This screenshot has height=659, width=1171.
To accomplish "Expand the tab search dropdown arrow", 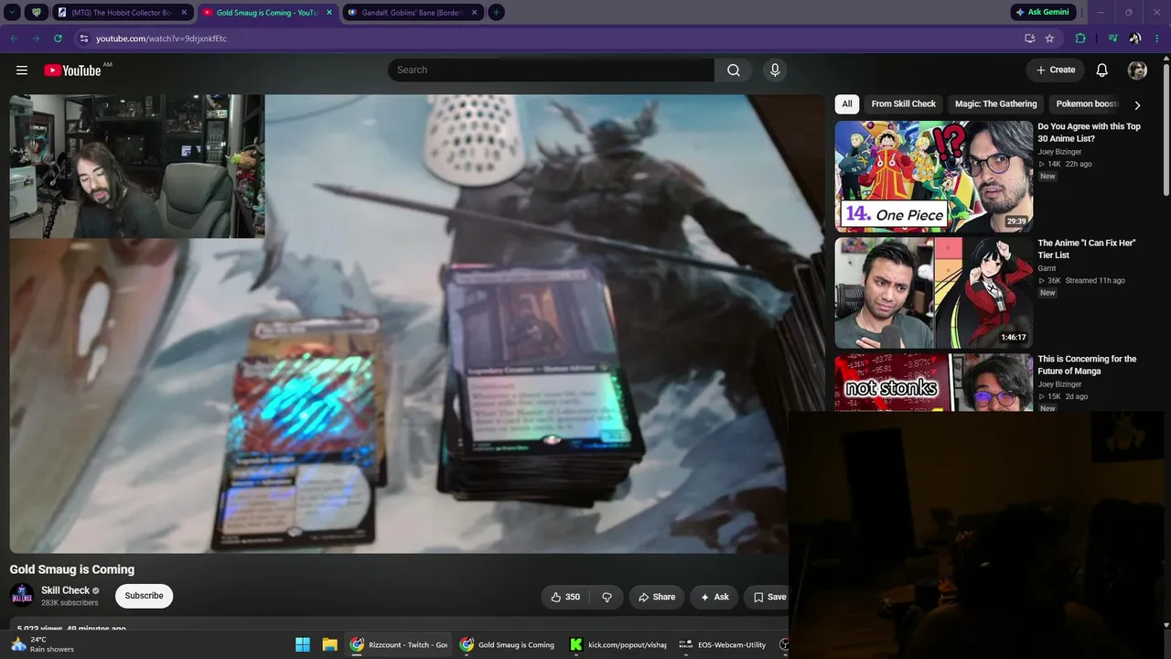I will click(13, 13).
